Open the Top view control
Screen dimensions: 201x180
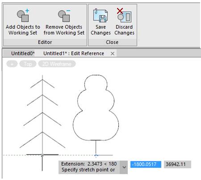click(28, 64)
